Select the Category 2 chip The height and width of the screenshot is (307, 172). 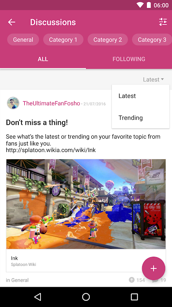point(108,40)
